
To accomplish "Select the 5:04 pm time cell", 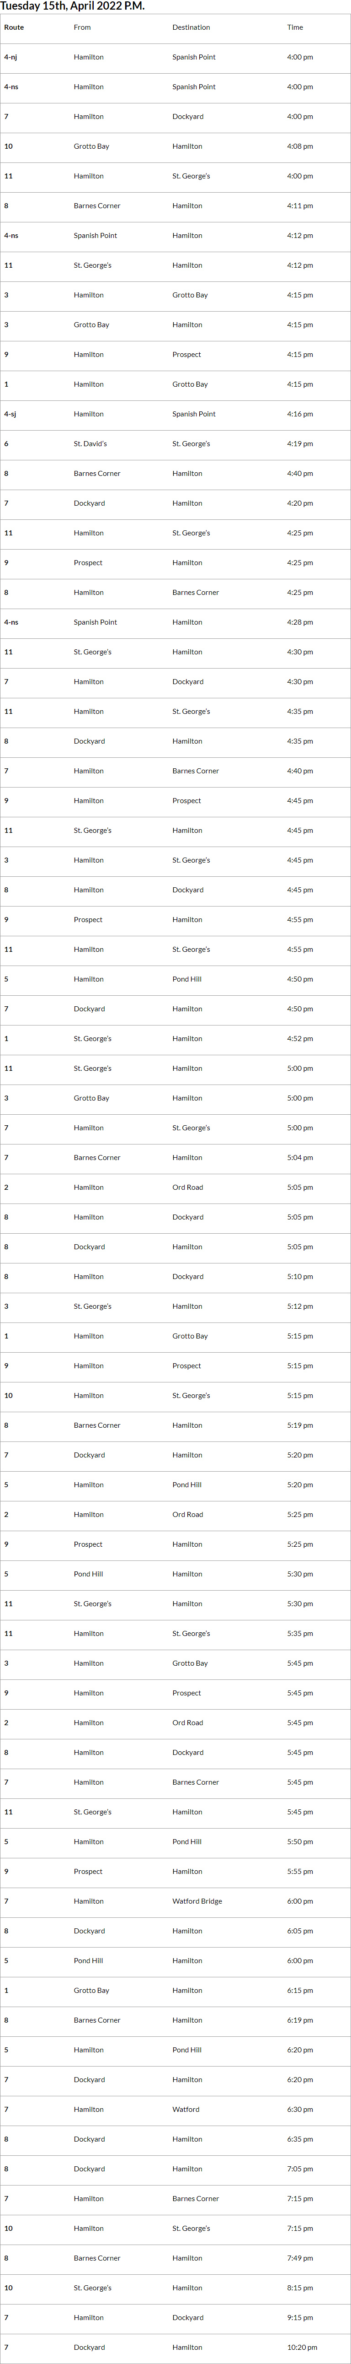I will 300,1158.
